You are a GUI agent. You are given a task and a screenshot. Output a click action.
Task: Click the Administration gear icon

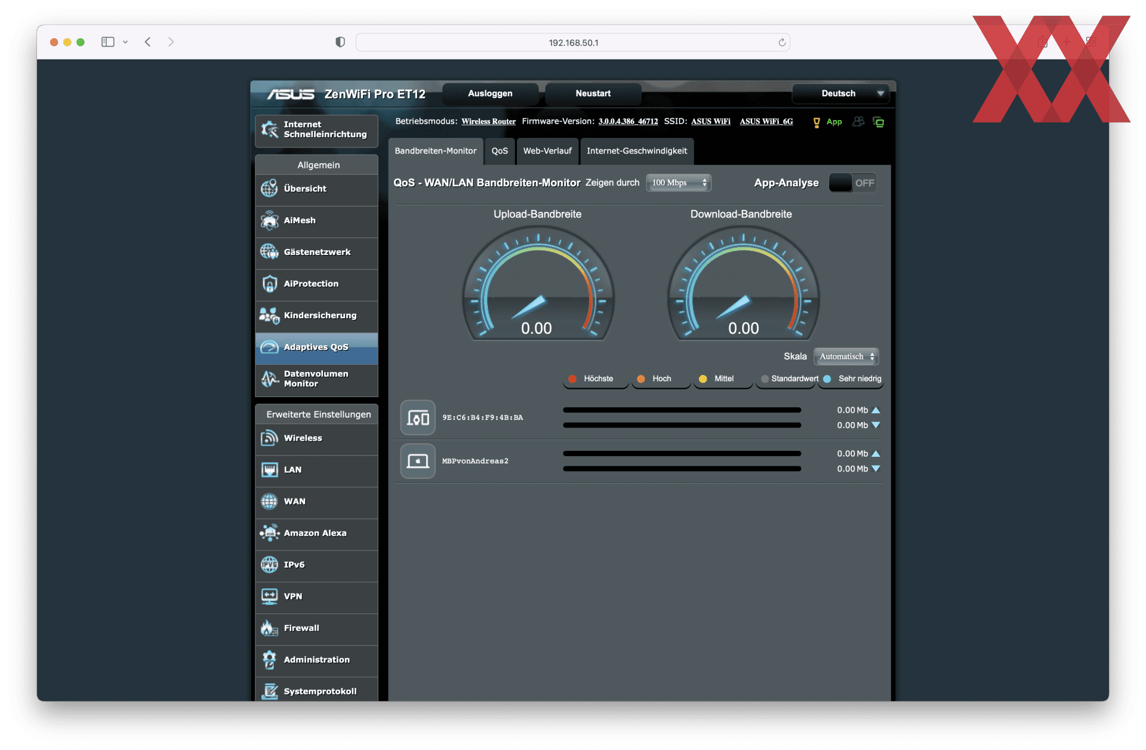270,660
